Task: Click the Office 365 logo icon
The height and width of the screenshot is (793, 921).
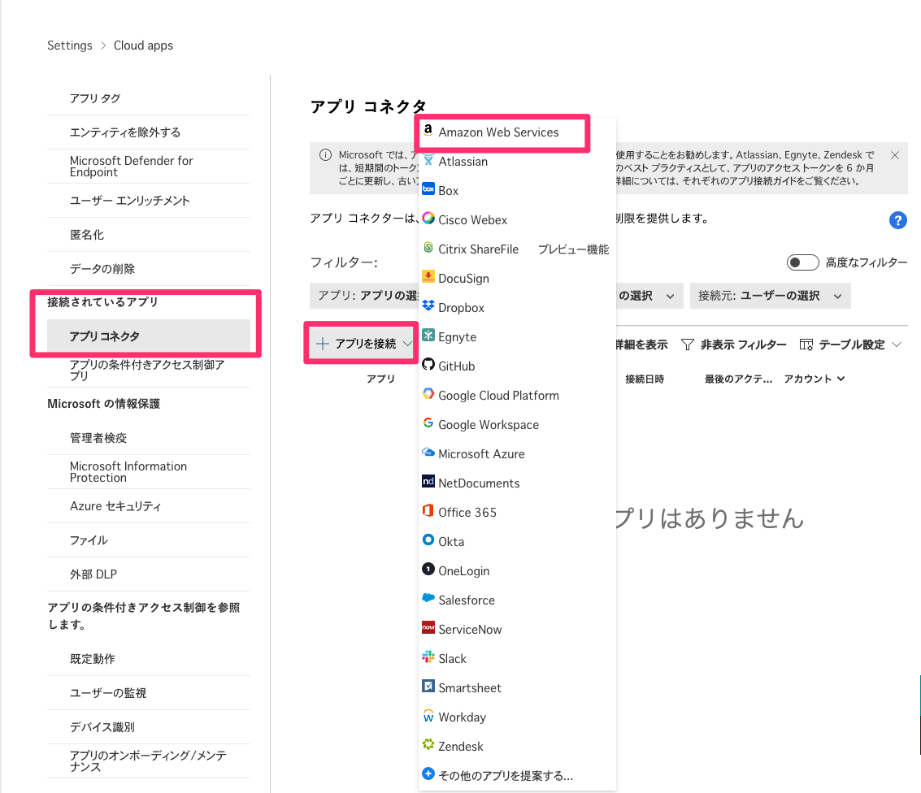Action: [x=428, y=511]
